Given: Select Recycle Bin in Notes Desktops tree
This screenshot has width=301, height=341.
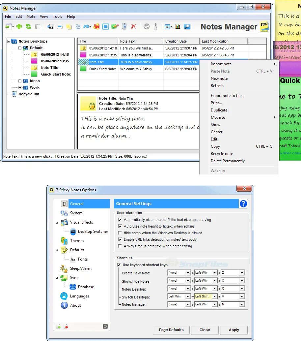Looking at the screenshot, I should [29, 94].
